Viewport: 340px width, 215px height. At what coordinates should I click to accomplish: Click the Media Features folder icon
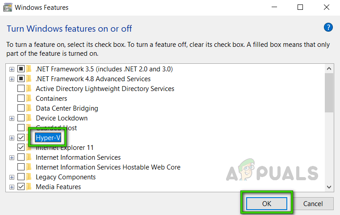pyautogui.click(x=29, y=187)
